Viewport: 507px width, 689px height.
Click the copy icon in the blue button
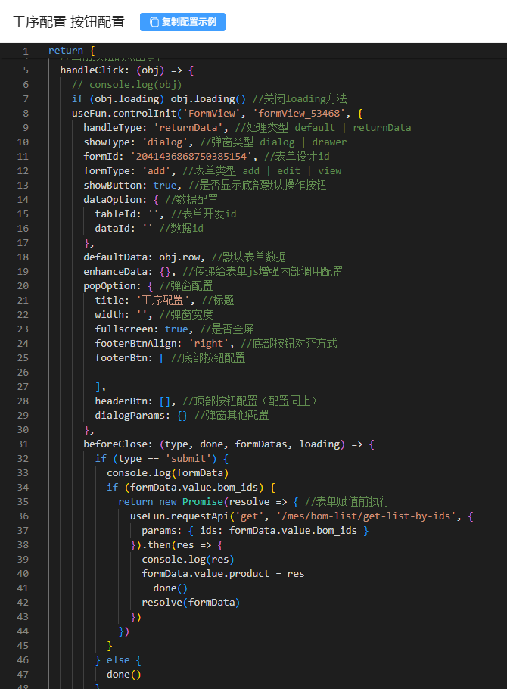coord(154,22)
